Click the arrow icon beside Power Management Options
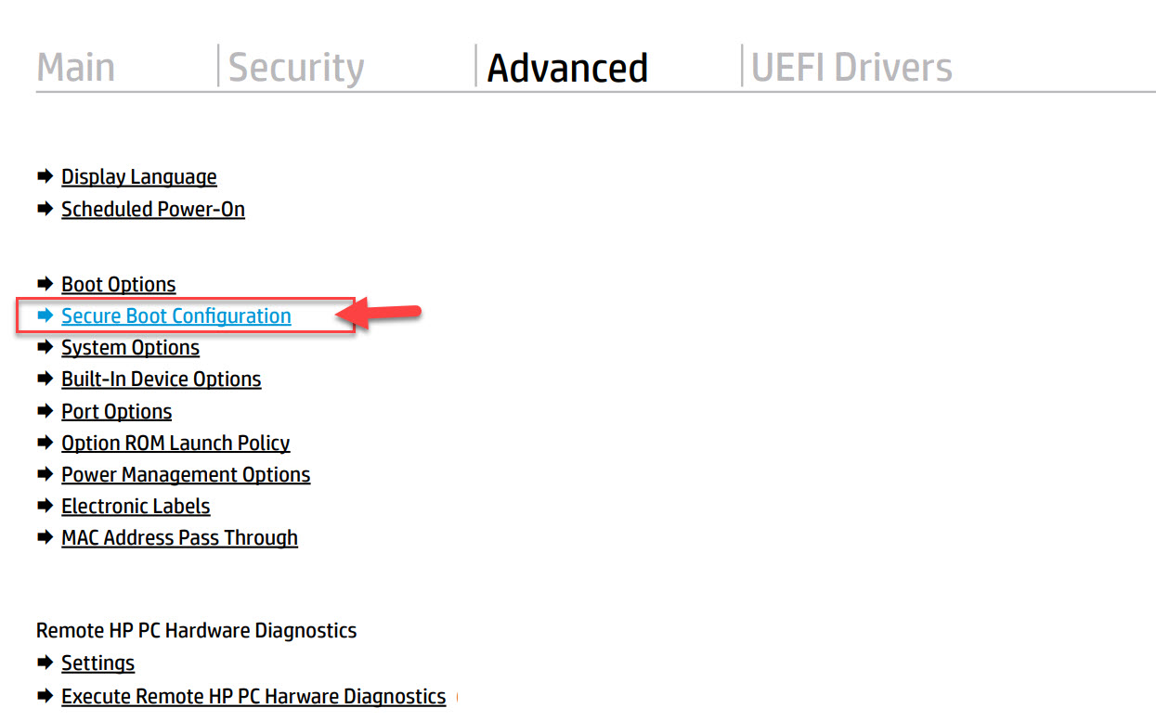This screenshot has width=1156, height=721. click(45, 474)
